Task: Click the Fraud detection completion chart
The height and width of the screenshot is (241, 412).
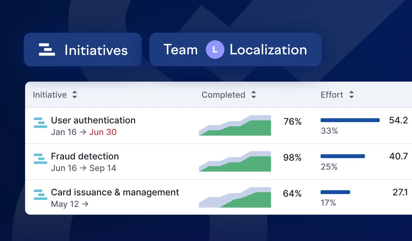Action: pyautogui.click(x=235, y=161)
